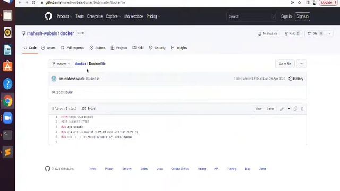This screenshot has height=191, width=340.
Task: Open the Team page link
Action: tap(79, 16)
